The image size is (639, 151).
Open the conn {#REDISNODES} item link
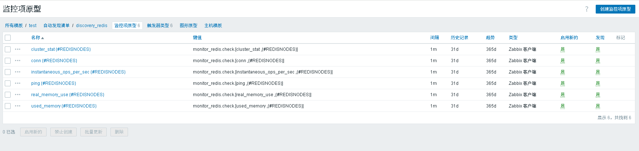coord(54,61)
